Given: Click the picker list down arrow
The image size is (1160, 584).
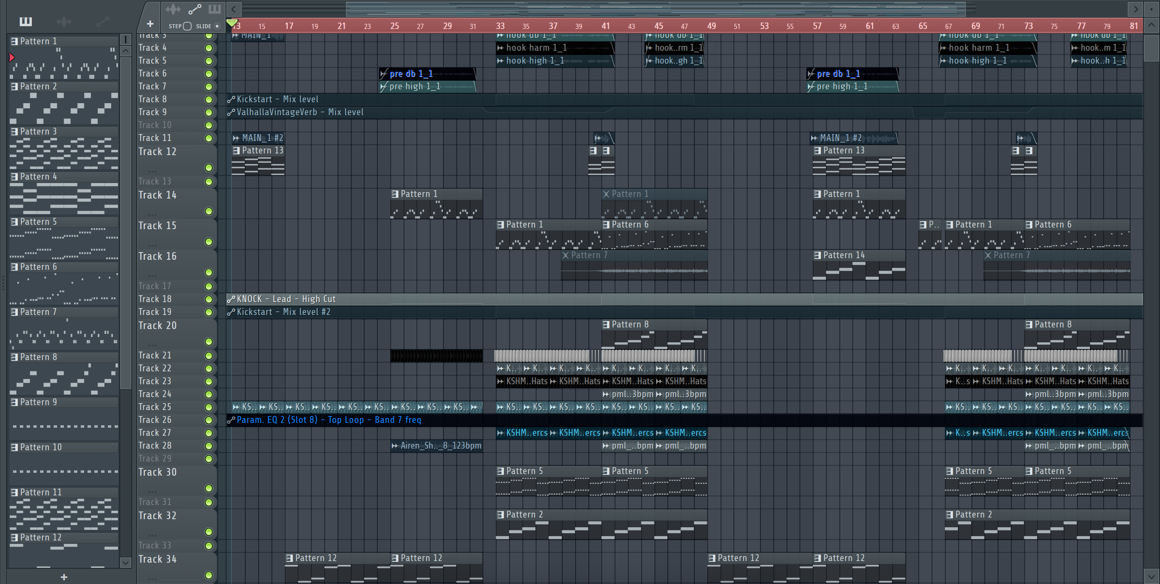Looking at the screenshot, I should pos(126,562).
